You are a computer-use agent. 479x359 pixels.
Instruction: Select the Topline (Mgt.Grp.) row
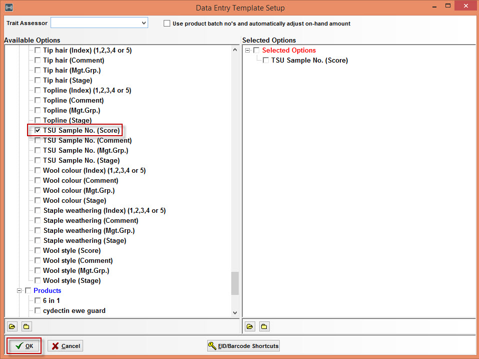coord(72,110)
